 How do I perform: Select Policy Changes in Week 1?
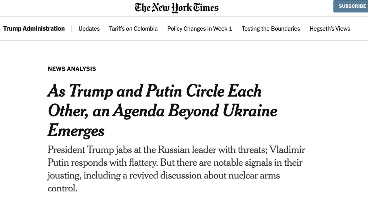(200, 29)
